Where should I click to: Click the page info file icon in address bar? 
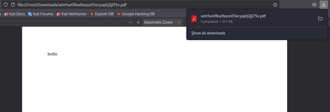13,5
